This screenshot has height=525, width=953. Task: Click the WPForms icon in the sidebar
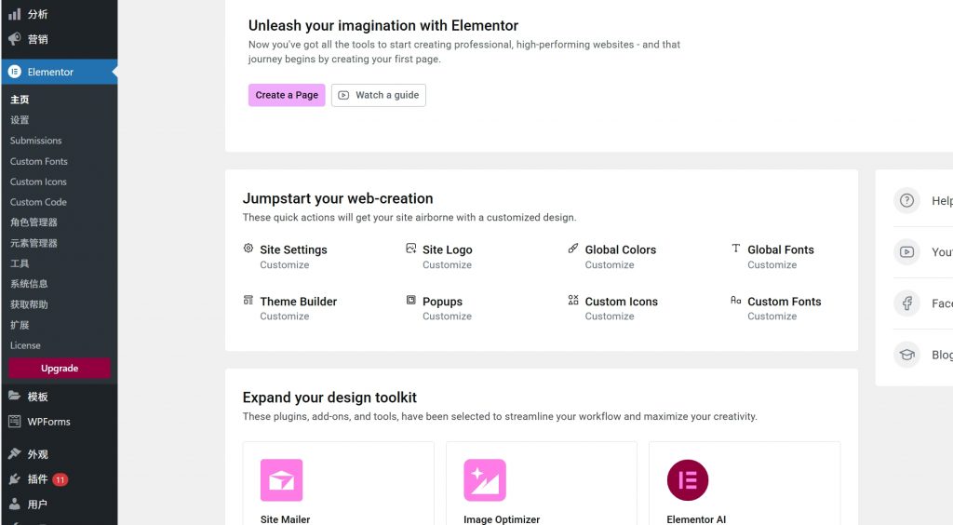(15, 421)
